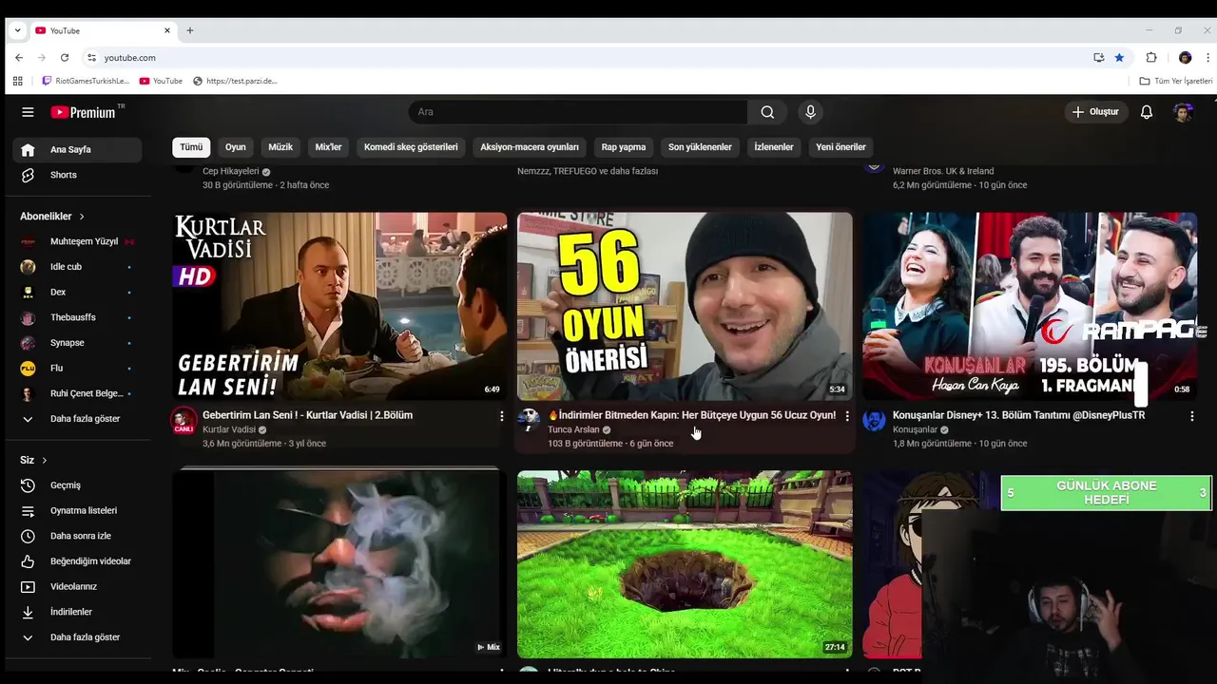Image resolution: width=1217 pixels, height=684 pixels.
Task: Select the Rap yapma chip
Action: pyautogui.click(x=624, y=147)
